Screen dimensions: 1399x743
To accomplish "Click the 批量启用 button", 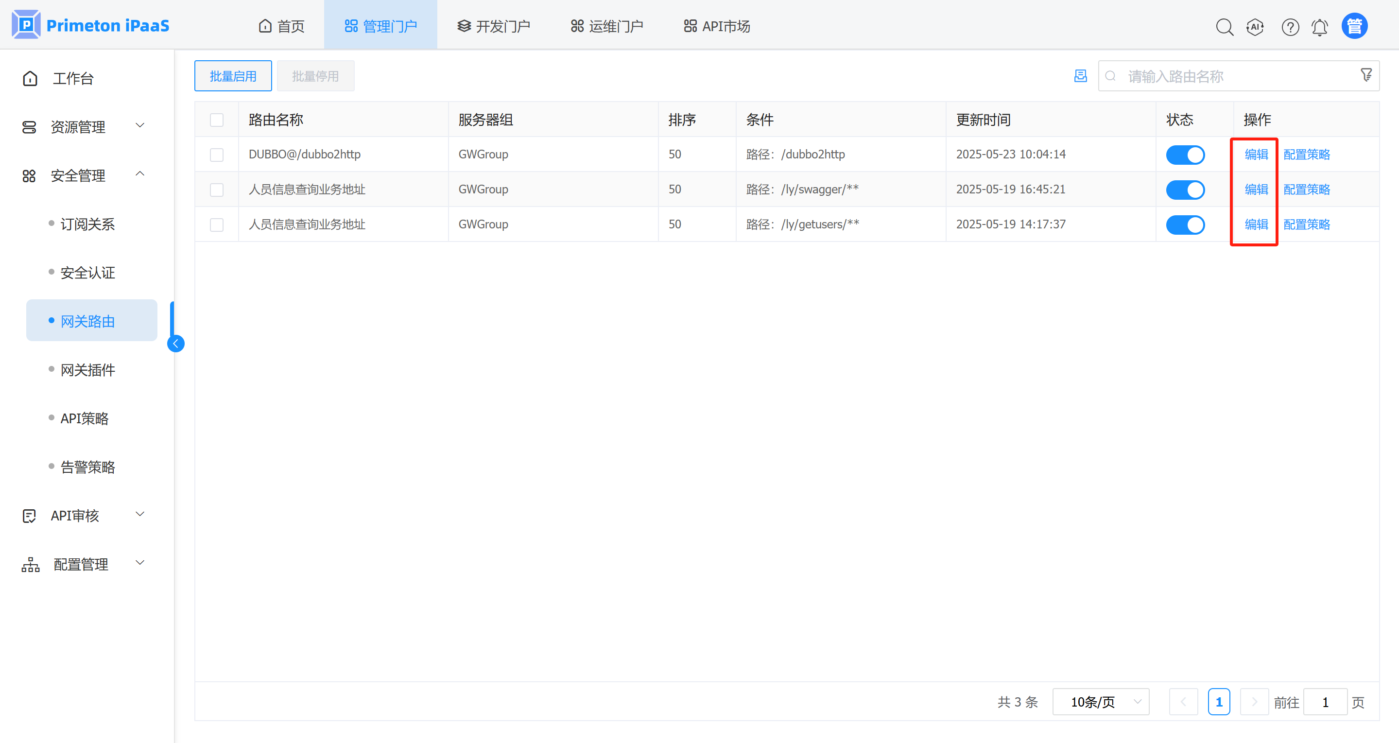I will coord(233,76).
